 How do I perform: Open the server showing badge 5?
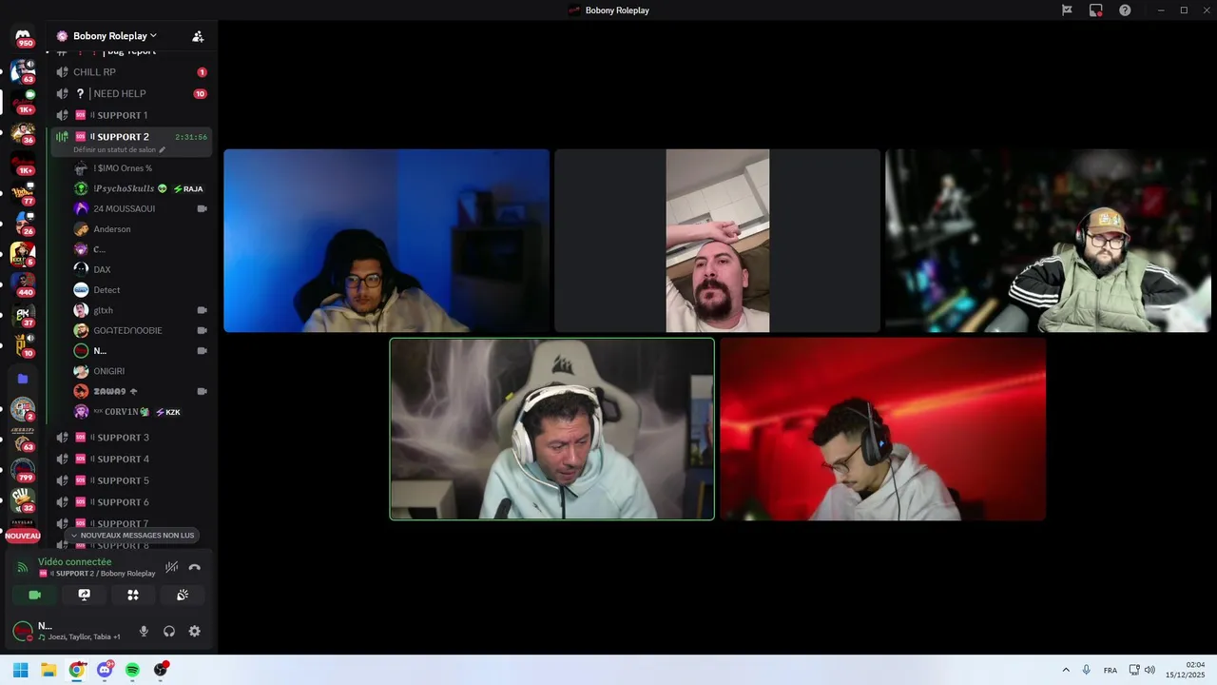(x=23, y=254)
